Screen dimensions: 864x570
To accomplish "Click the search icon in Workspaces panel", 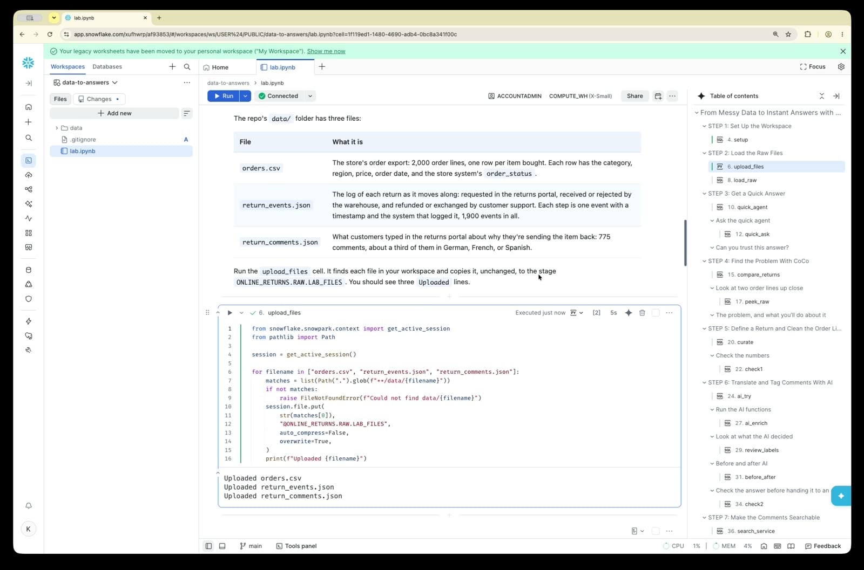I will pos(187,67).
